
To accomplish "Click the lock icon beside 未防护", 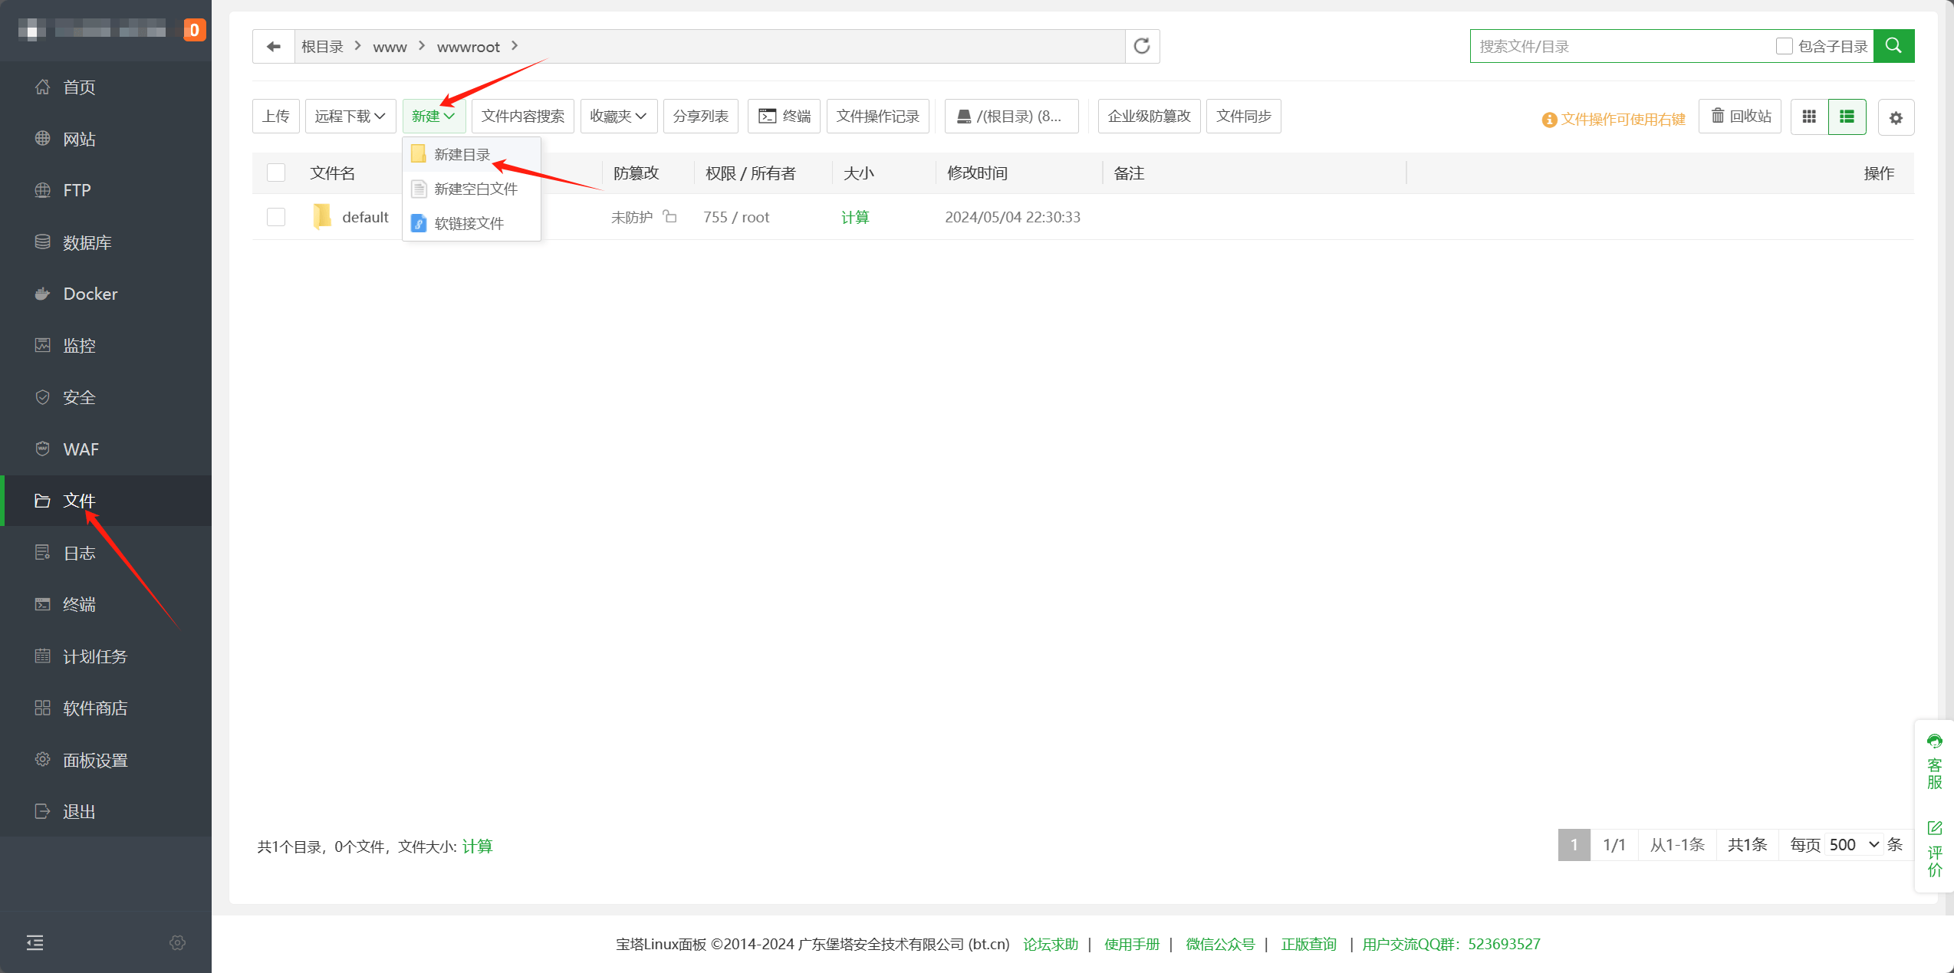I will [x=670, y=217].
